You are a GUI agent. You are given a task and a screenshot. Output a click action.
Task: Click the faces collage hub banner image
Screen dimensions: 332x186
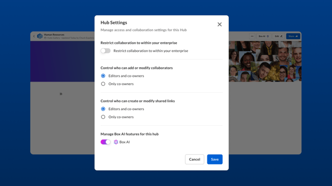(x=265, y=61)
